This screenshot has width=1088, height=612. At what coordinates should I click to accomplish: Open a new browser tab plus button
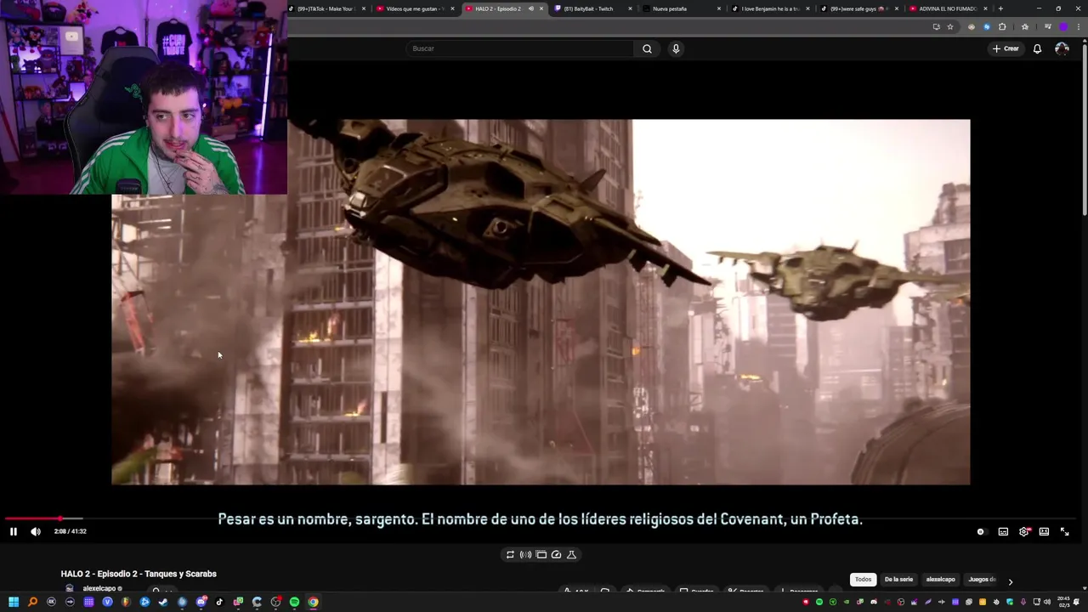pyautogui.click(x=1000, y=8)
